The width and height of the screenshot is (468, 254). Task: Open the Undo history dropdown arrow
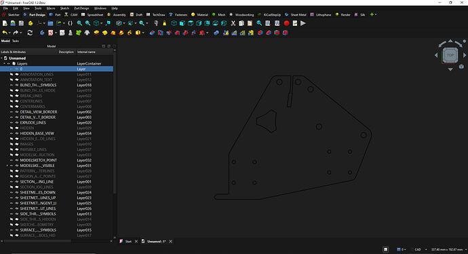point(9,33)
